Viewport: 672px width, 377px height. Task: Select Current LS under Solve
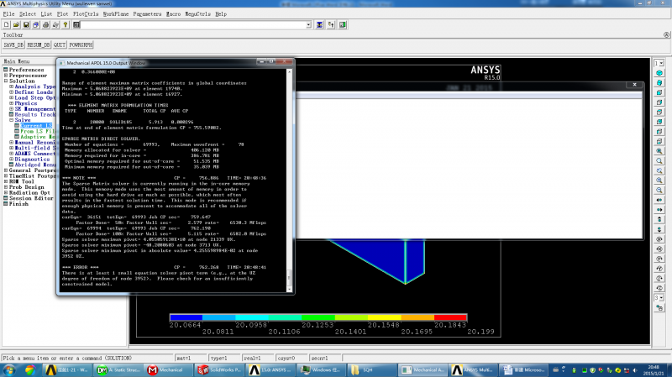pyautogui.click(x=36, y=125)
